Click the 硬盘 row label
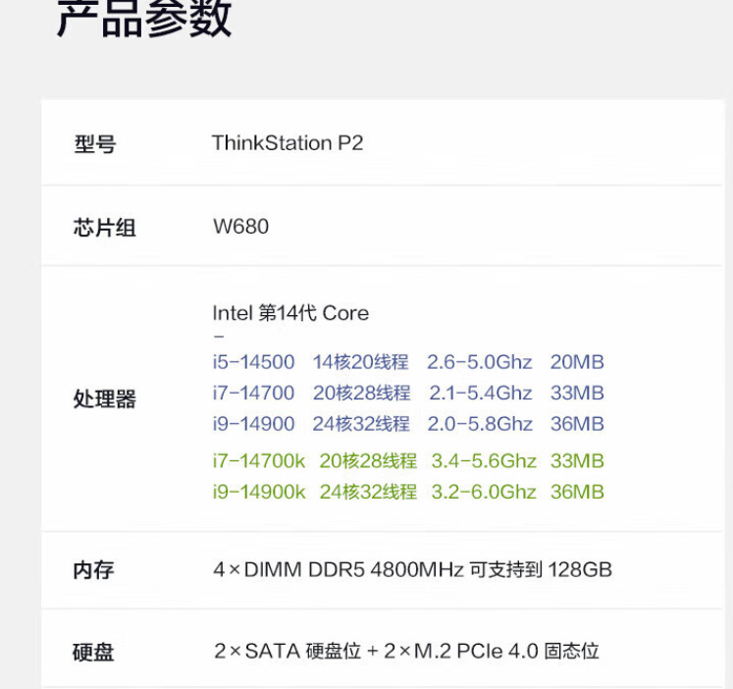Image resolution: width=733 pixels, height=689 pixels. point(93,652)
